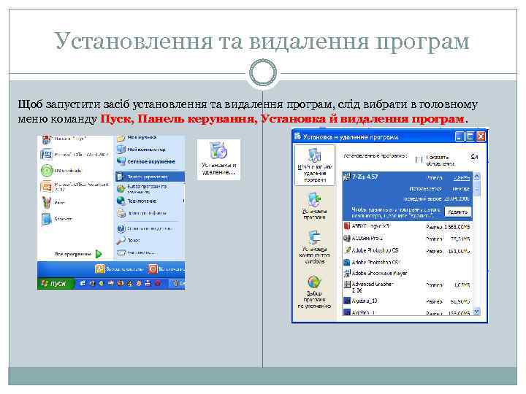This screenshot has width=526, height=394.
Task: Launch Microsoft Office PowerPoint 2007 from Start menu
Action: [75, 187]
